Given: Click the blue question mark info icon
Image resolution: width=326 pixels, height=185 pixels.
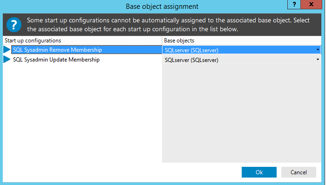Looking at the screenshot, I should pos(14,25).
